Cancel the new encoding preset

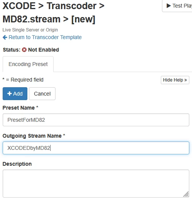click(x=42, y=94)
